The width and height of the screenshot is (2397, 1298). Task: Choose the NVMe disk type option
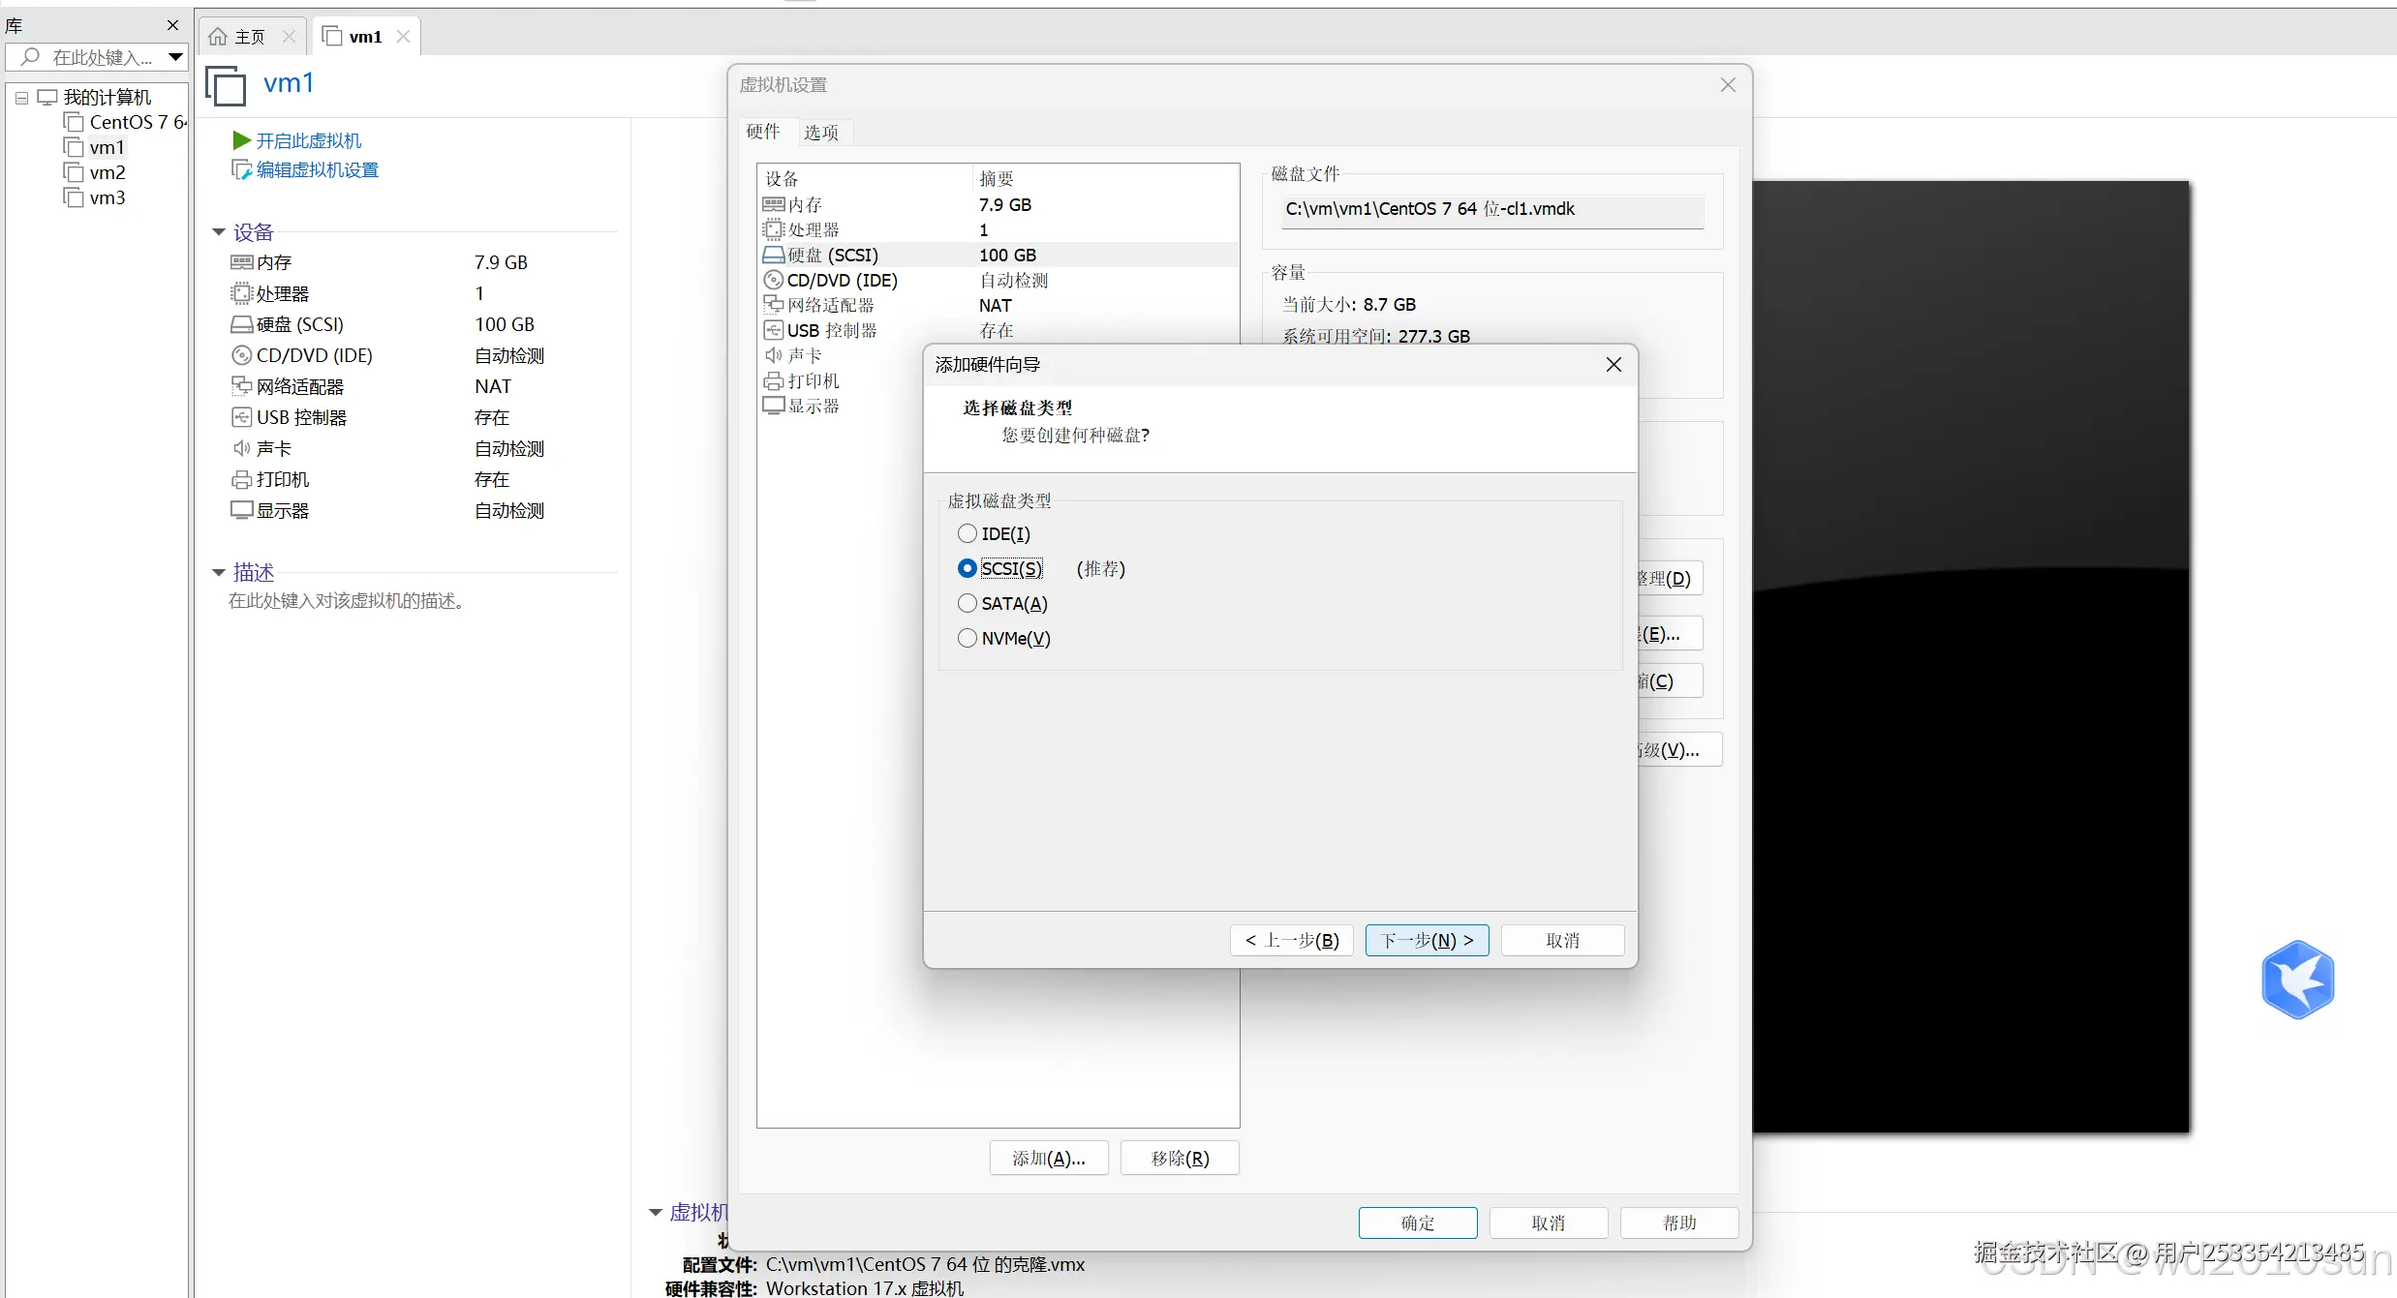(x=967, y=638)
